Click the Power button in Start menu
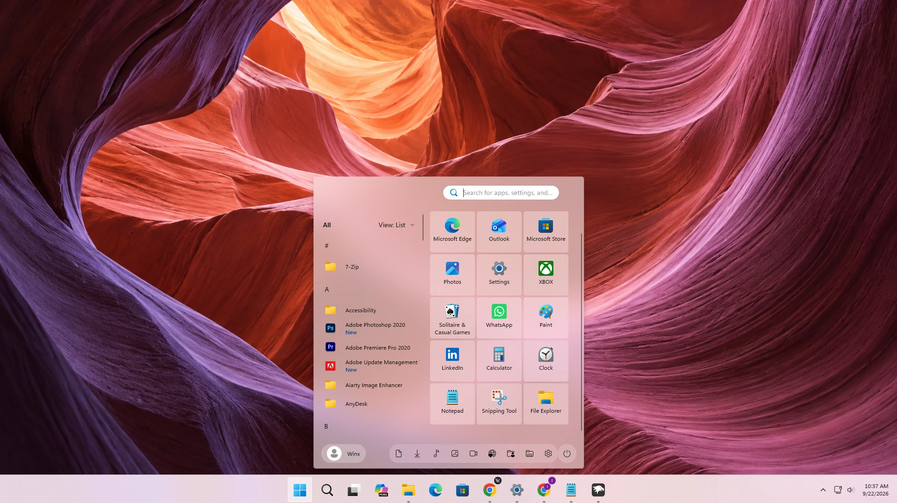The width and height of the screenshot is (897, 503). [567, 453]
